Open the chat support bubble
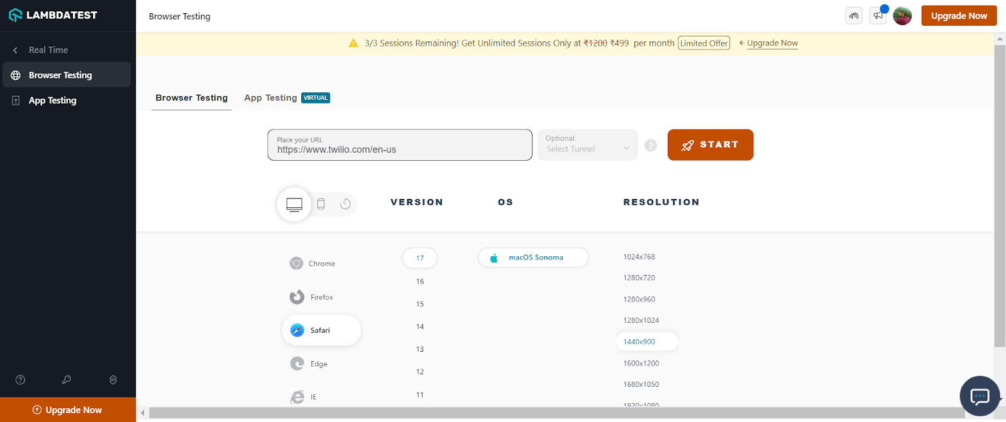The image size is (1006, 422). click(979, 396)
